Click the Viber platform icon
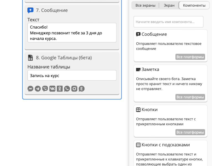The height and width of the screenshot is (166, 212). 45,89
